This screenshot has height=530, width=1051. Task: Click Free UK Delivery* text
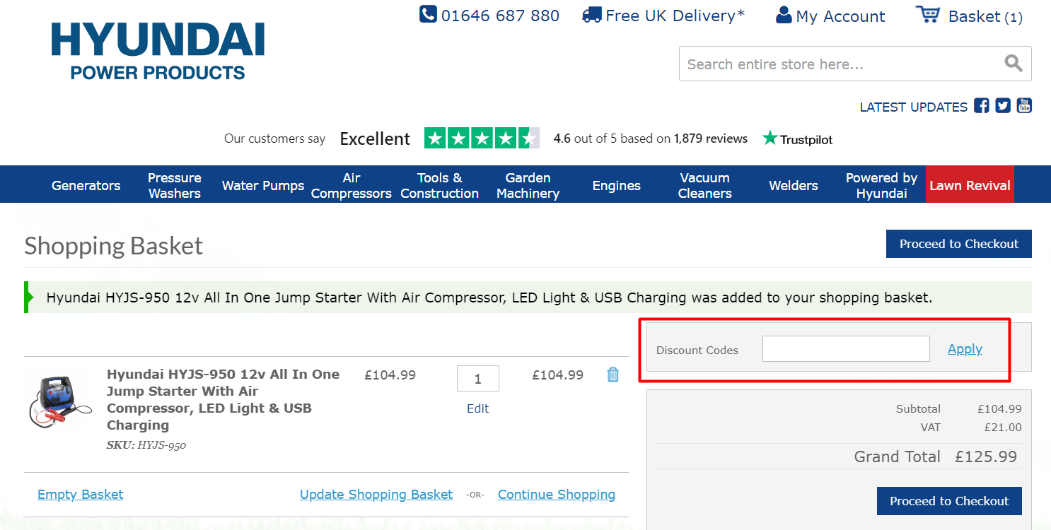(x=675, y=16)
